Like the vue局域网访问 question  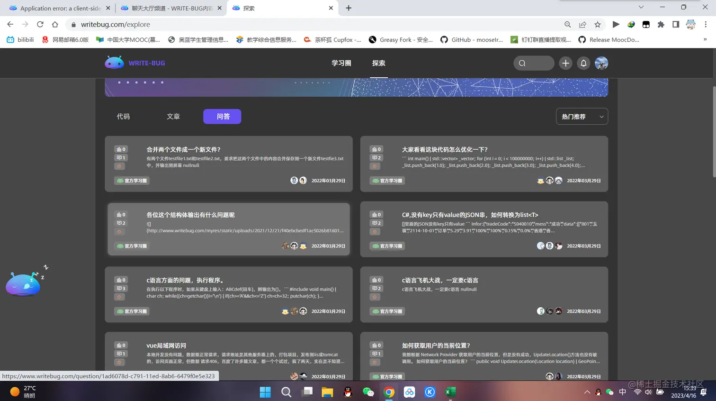point(121,346)
